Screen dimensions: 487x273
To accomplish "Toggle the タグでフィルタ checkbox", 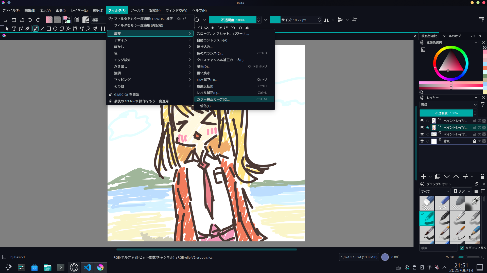I will (x=462, y=248).
